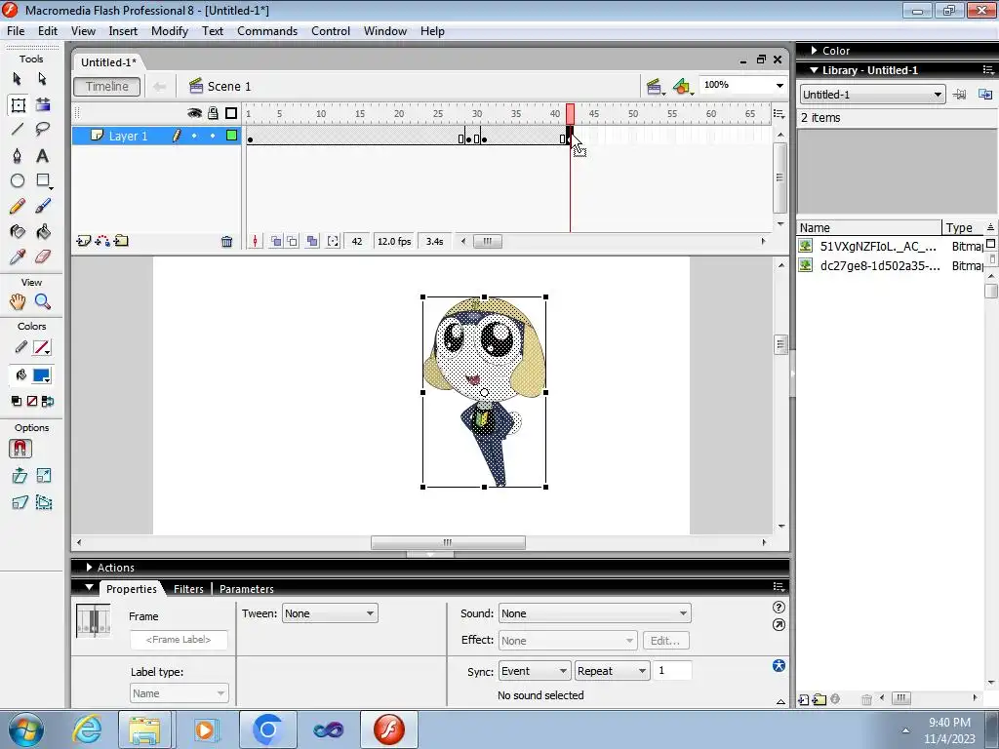Image resolution: width=999 pixels, height=749 pixels.
Task: Open the Windows Start button
Action: coord(25,729)
